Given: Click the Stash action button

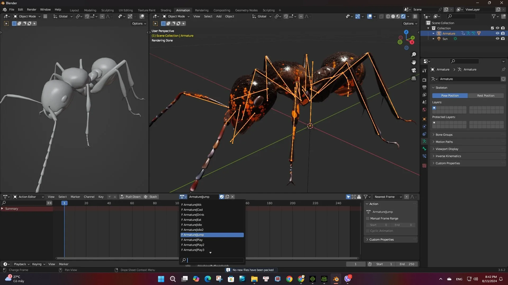Looking at the screenshot, I should point(151,197).
